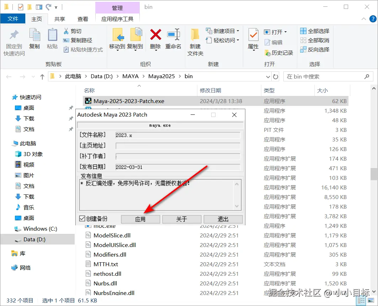Screen dimensions: 378x306
Task: Open 3D Objects in the navigation pane
Action: click(33, 154)
